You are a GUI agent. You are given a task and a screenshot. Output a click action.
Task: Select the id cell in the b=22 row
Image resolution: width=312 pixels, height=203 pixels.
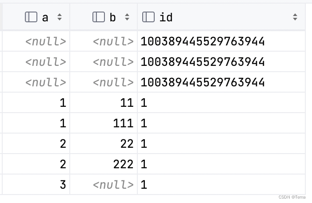coord(221,144)
